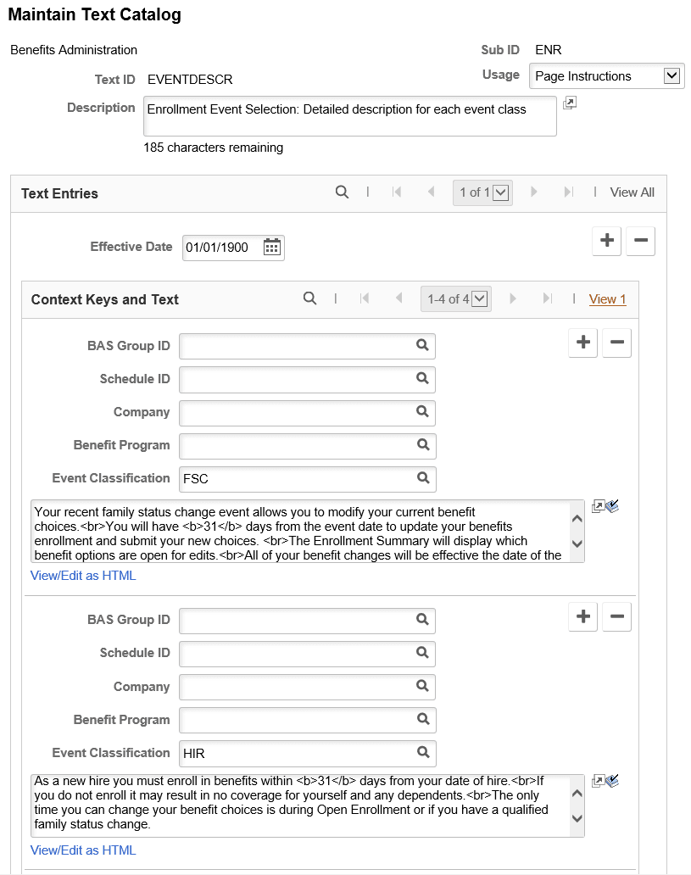Click the BAS Group ID lookup magnifying glass
691x875 pixels.
tap(422, 345)
